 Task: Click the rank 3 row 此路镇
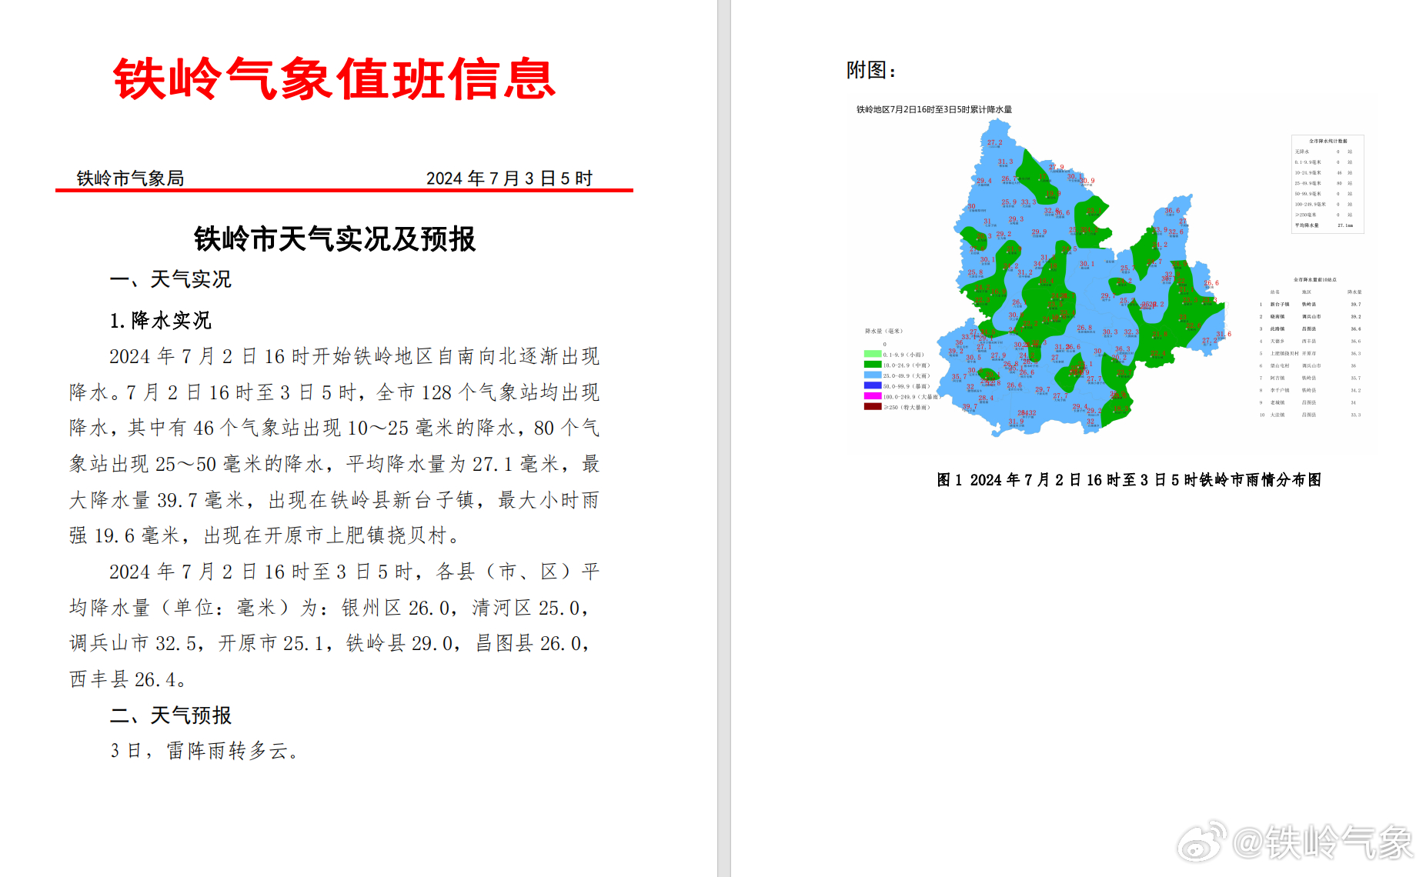point(1310,329)
